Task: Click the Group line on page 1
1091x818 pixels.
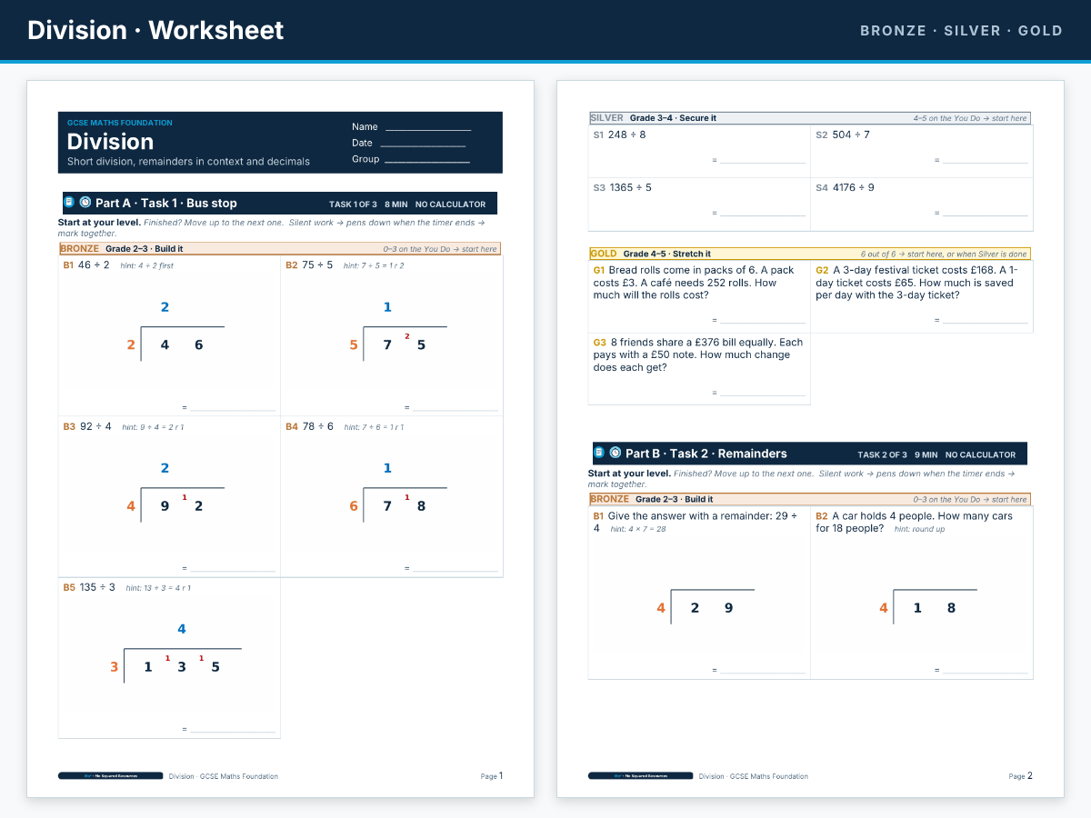Action: [427, 163]
